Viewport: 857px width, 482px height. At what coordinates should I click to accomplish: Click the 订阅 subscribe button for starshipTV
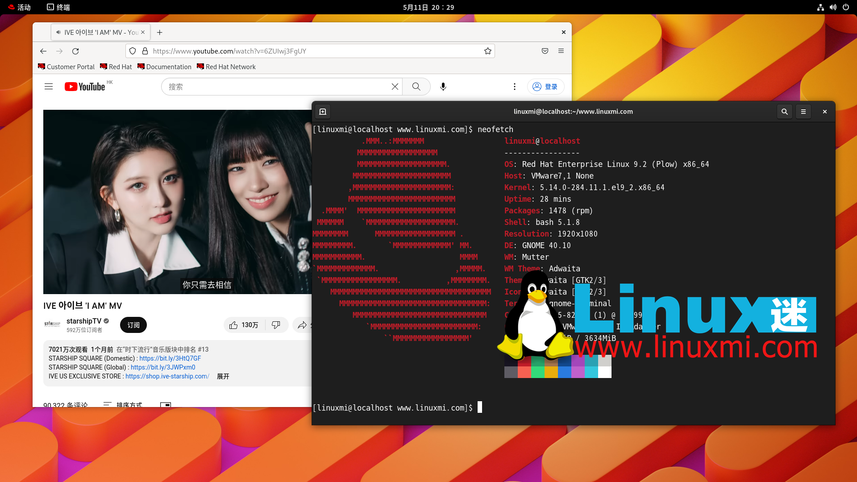(x=133, y=325)
